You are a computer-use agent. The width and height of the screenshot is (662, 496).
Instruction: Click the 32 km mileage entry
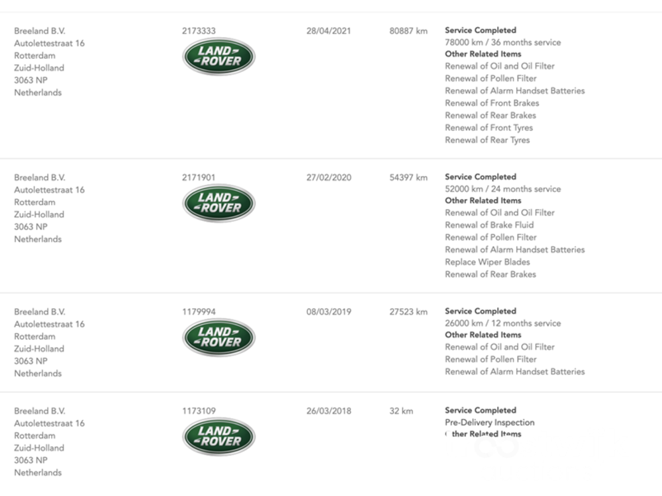(401, 411)
